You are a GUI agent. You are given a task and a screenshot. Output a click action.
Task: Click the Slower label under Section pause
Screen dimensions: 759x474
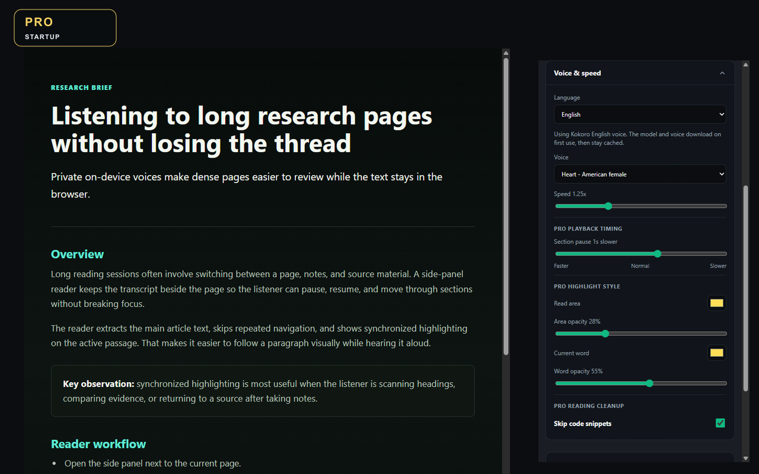point(718,266)
